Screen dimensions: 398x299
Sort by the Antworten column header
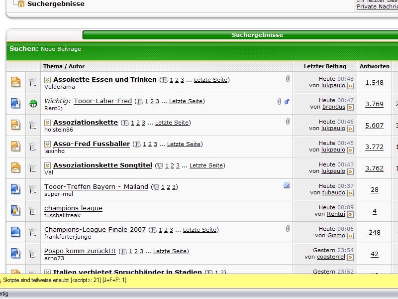(x=374, y=66)
